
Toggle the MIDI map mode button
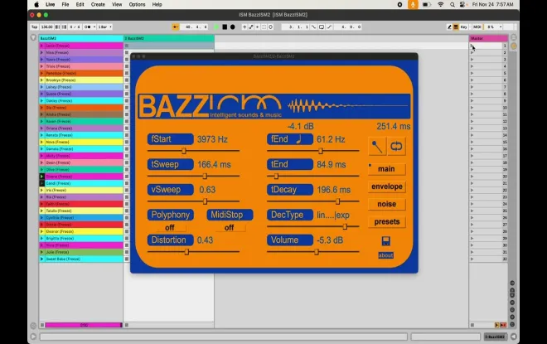477,27
